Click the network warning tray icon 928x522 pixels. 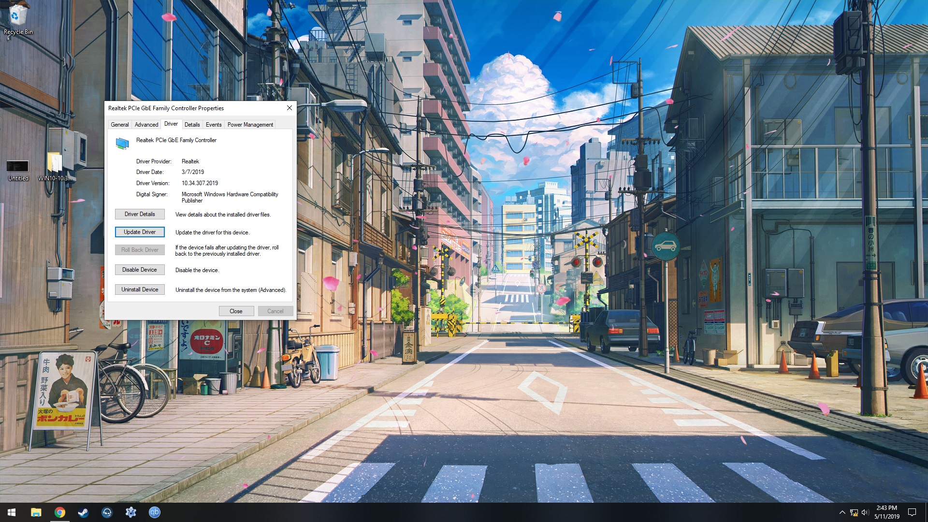click(x=854, y=512)
